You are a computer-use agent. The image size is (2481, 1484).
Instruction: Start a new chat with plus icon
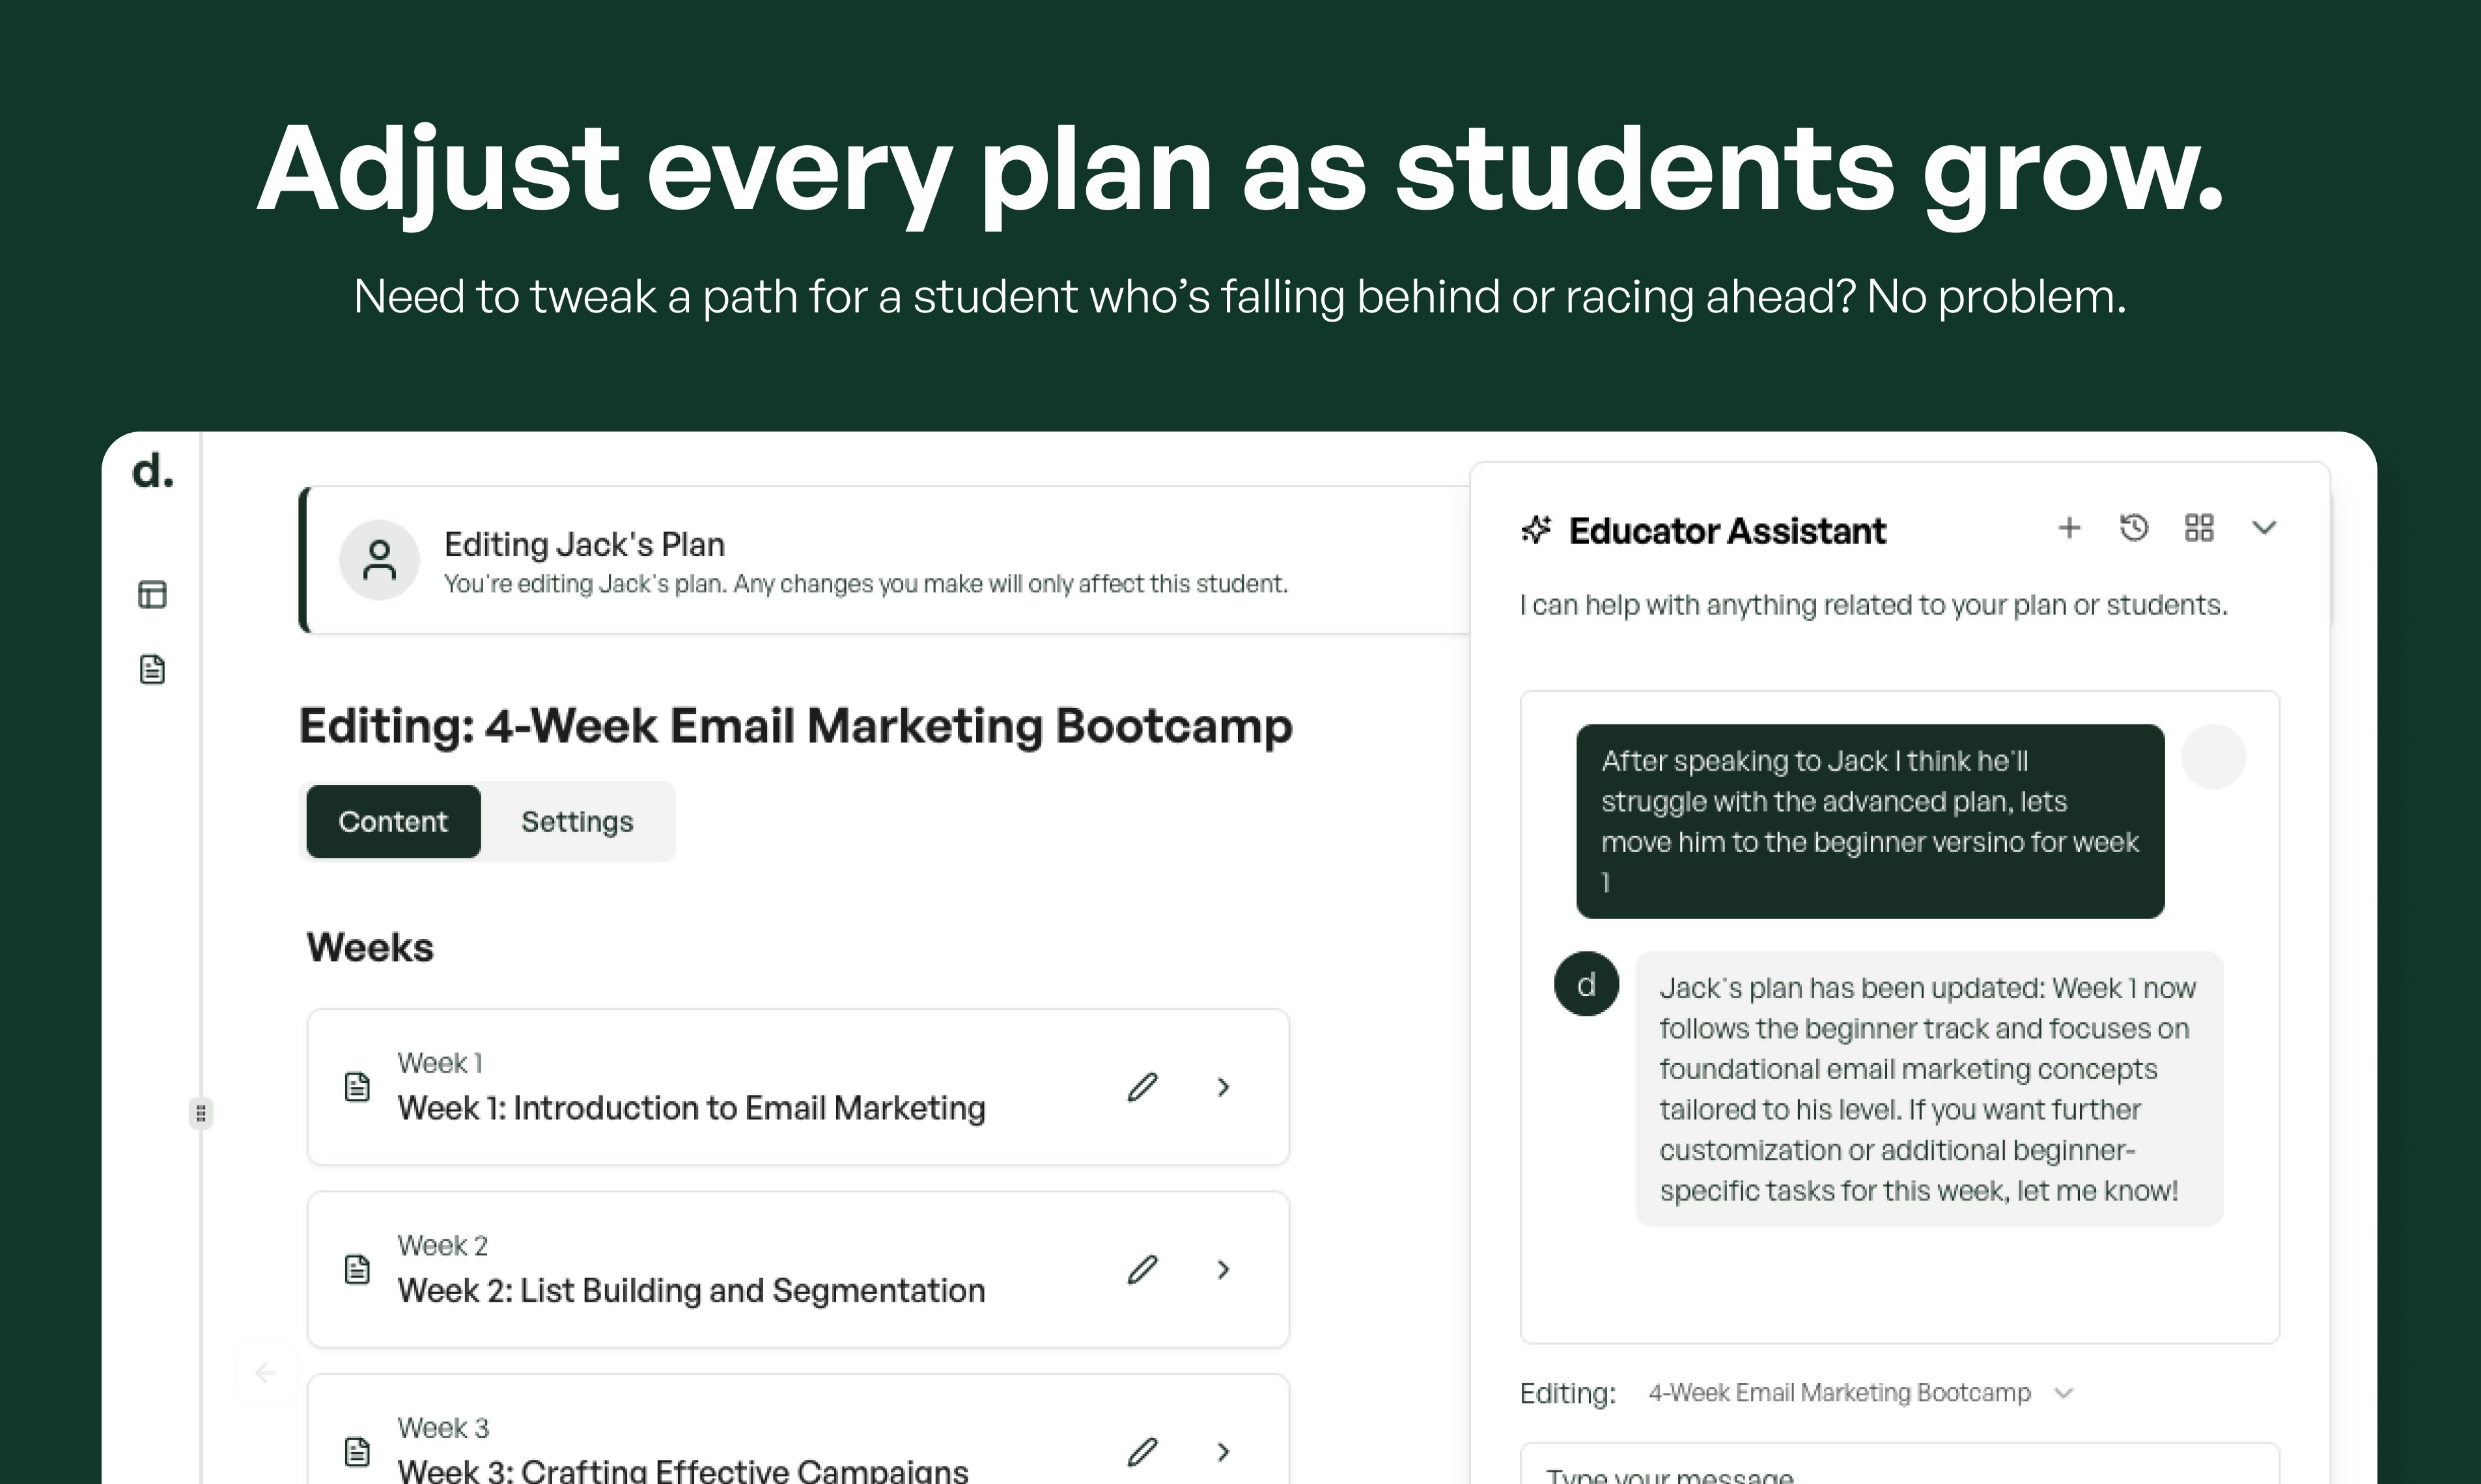(2069, 528)
